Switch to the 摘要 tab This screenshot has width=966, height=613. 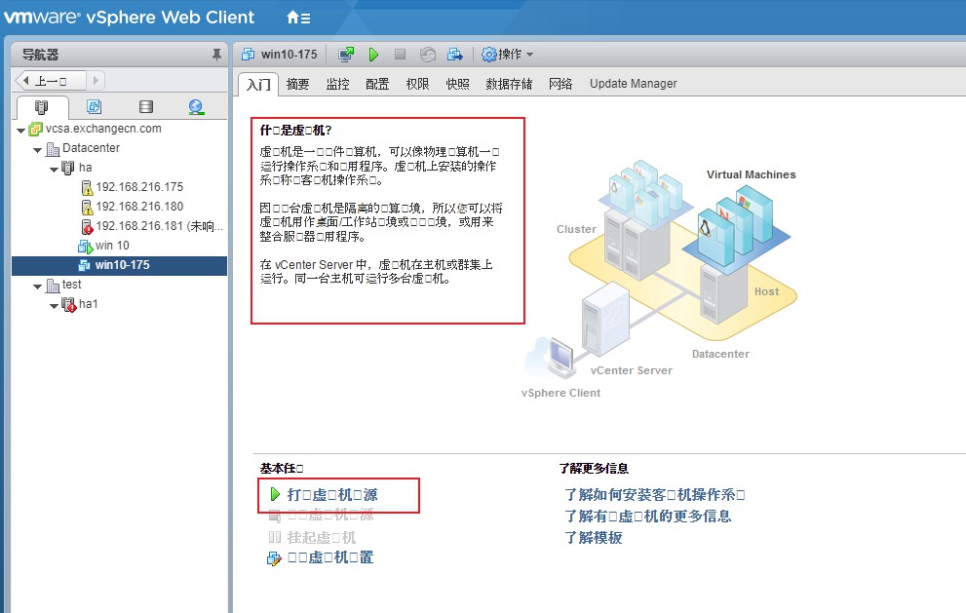click(297, 84)
